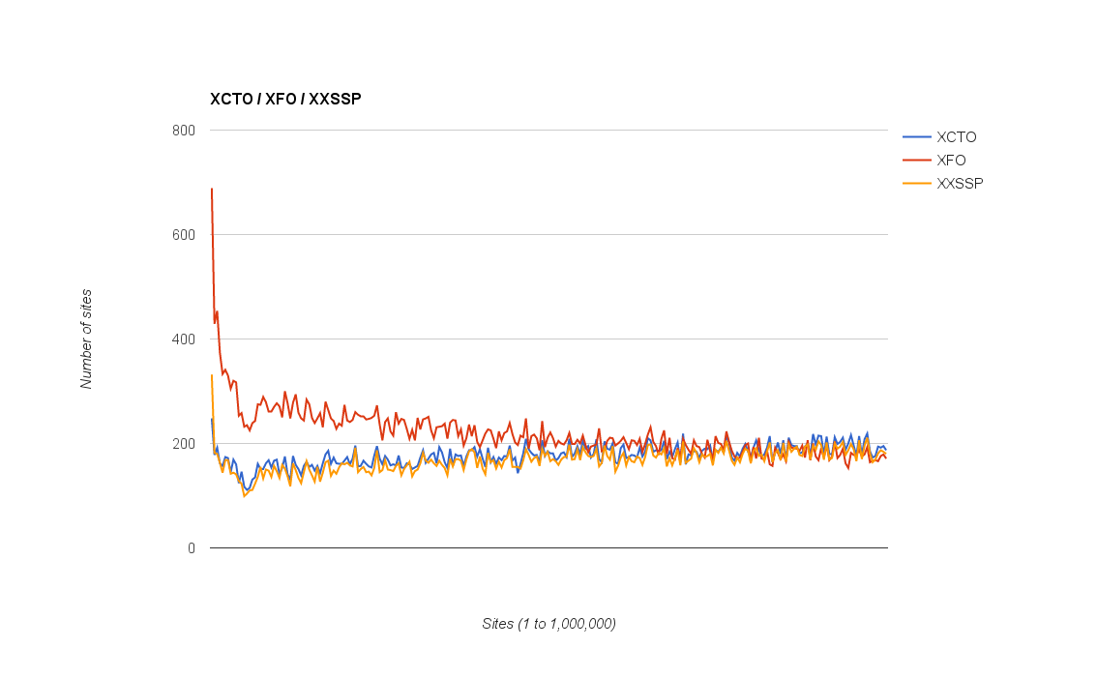The image size is (1097, 678).
Task: Click the orange XXSSP line's starting peak
Action: pos(212,375)
